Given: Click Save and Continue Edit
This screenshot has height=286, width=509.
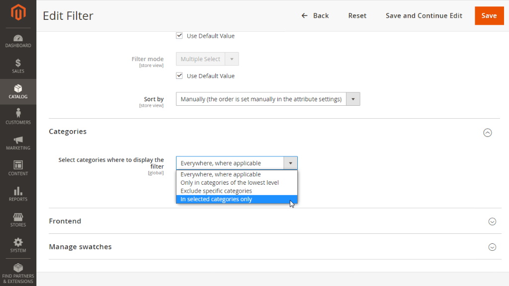Looking at the screenshot, I should point(424,15).
